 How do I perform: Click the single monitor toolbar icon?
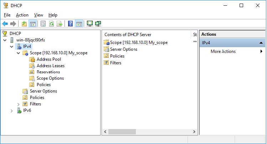pyautogui.click(x=90, y=24)
